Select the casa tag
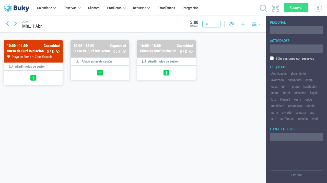 tap(274, 86)
